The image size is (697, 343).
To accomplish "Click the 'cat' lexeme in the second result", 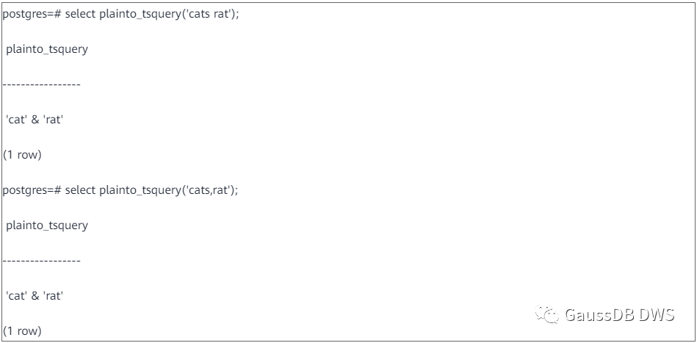I will click(17, 295).
